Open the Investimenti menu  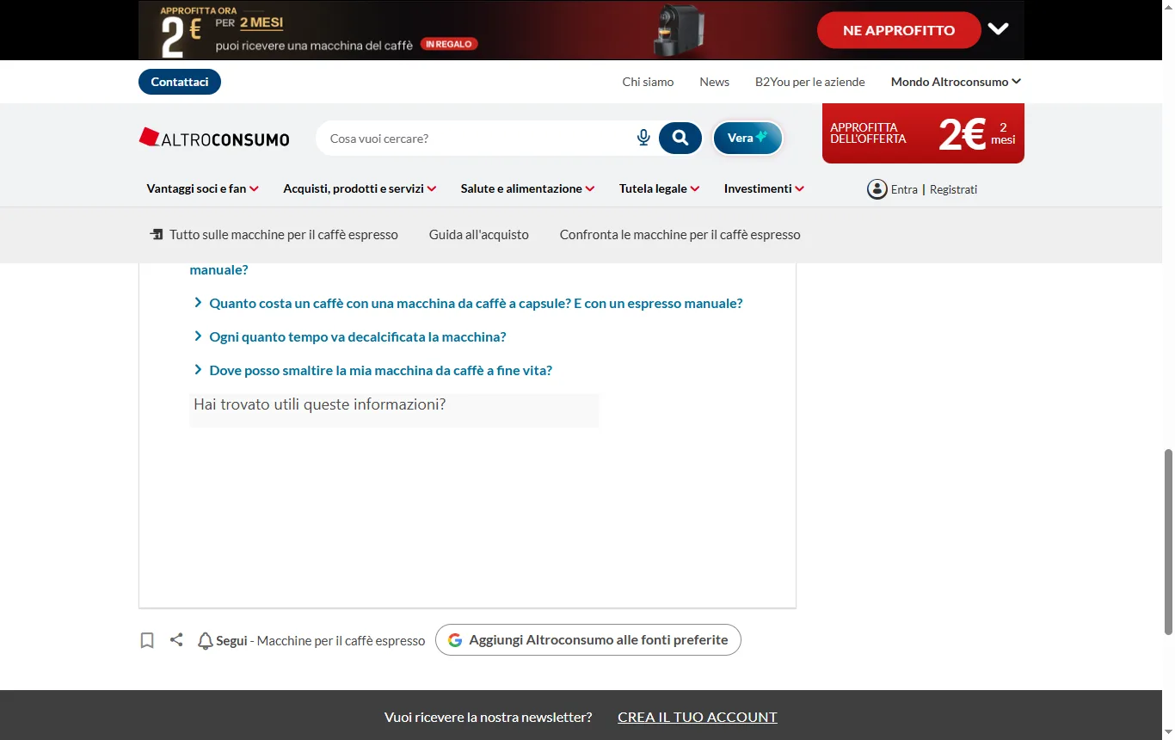coord(764,188)
